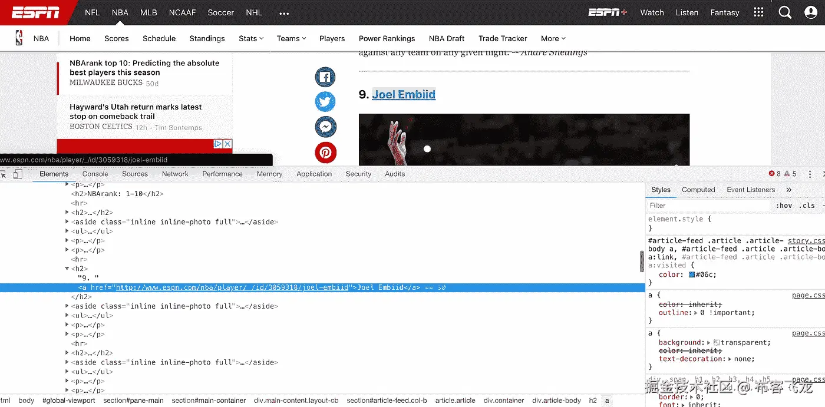Select section#main-container breadcrumb

(209, 401)
